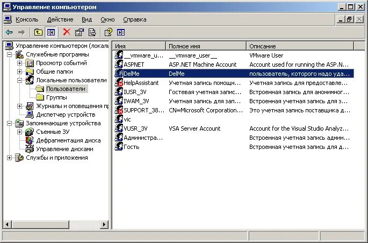Expand the Съемные ЗУ node
Screen dimensions: 368x243
click(19, 132)
